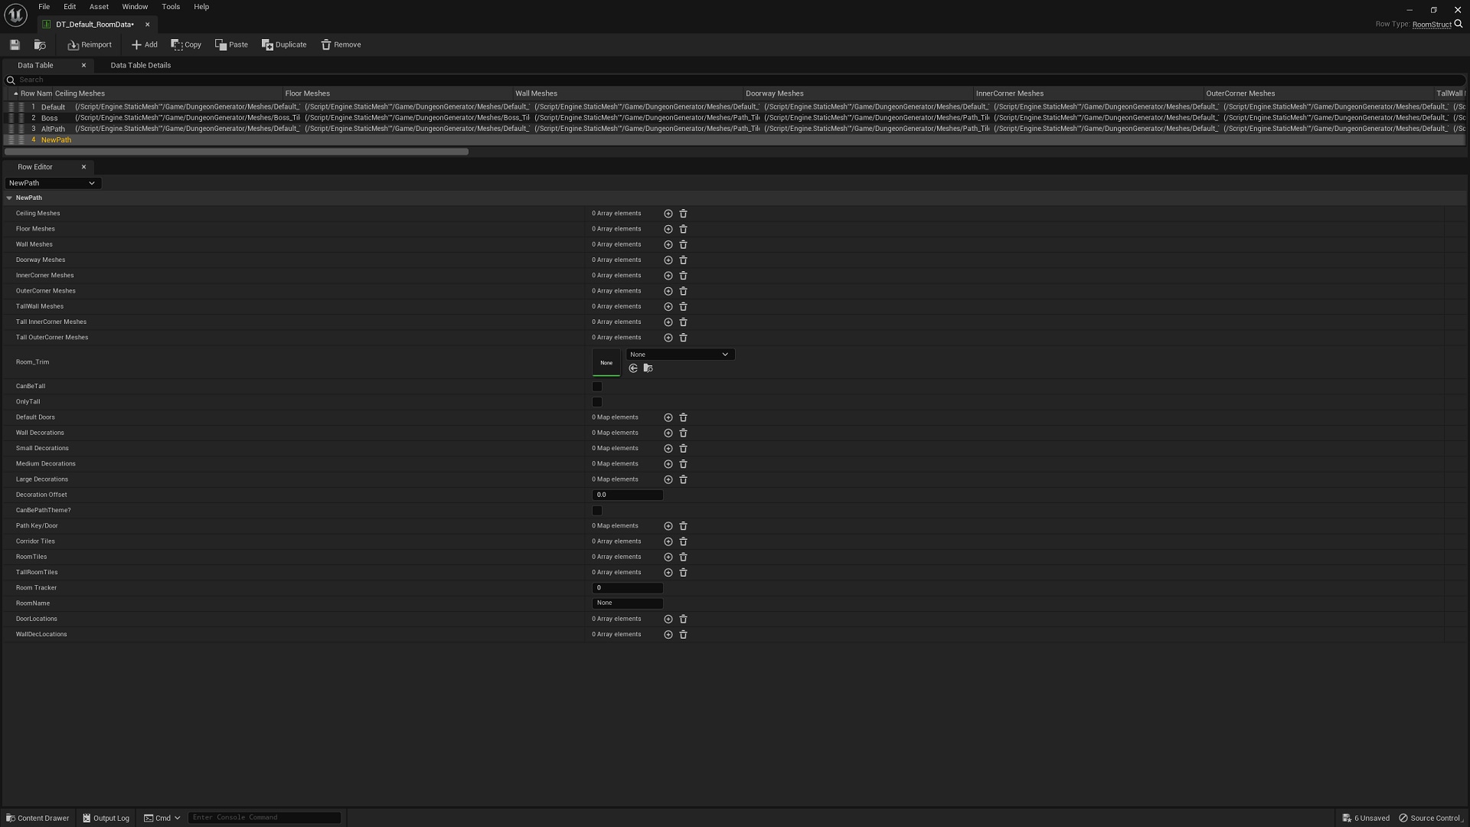Image resolution: width=1470 pixels, height=827 pixels.
Task: Add a new row to the table
Action: point(144,44)
